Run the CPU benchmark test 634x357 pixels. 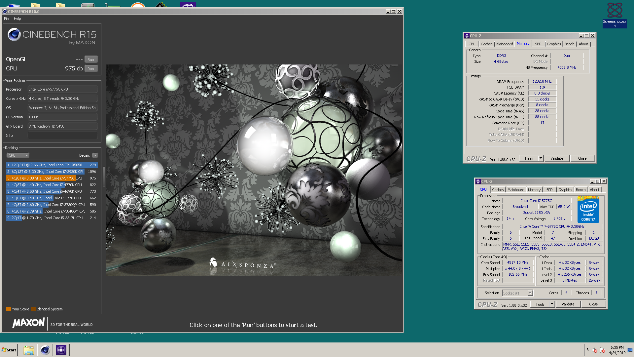pyautogui.click(x=91, y=69)
